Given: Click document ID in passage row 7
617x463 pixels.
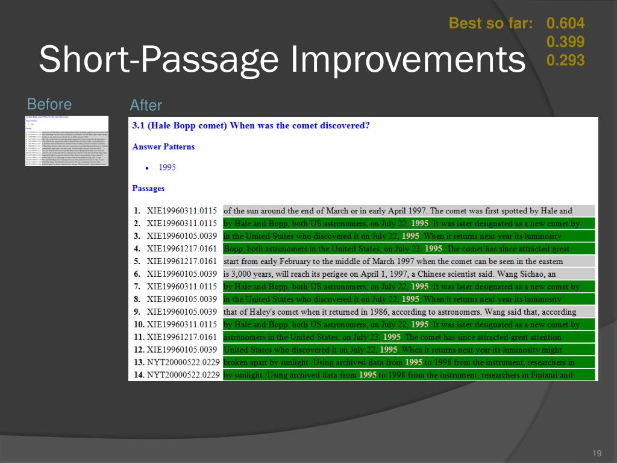Looking at the screenshot, I should (x=182, y=286).
